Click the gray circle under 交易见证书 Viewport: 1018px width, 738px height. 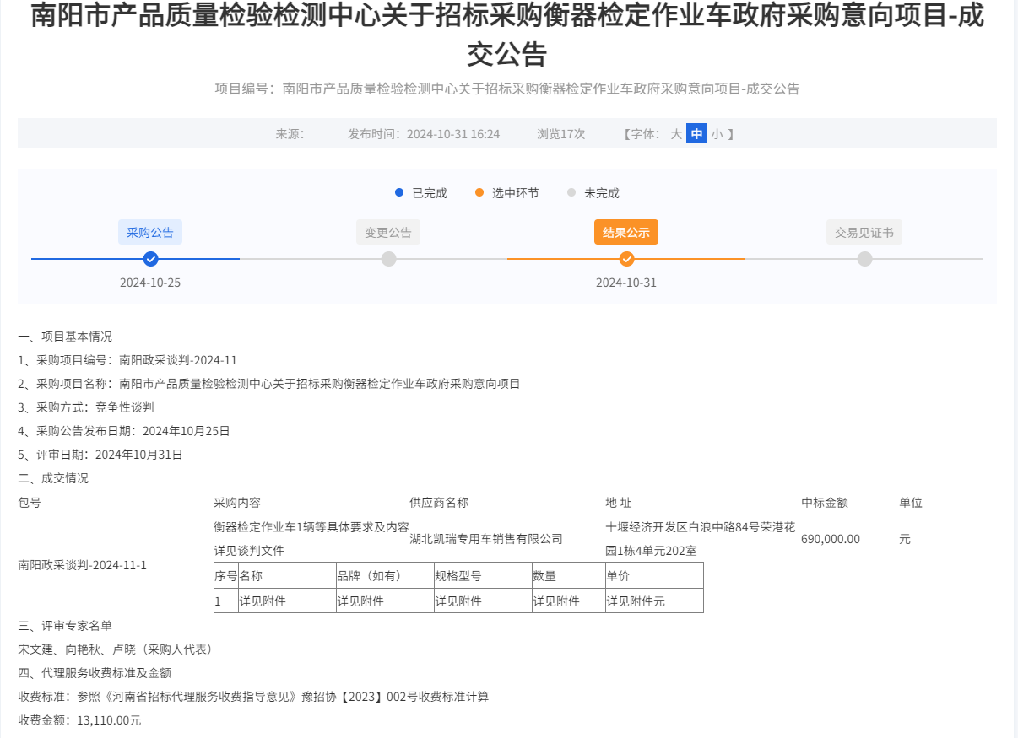click(864, 259)
